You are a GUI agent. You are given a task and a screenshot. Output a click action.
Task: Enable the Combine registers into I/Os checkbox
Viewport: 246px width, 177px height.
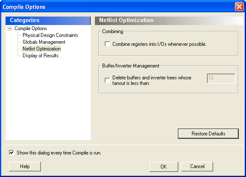point(108,44)
